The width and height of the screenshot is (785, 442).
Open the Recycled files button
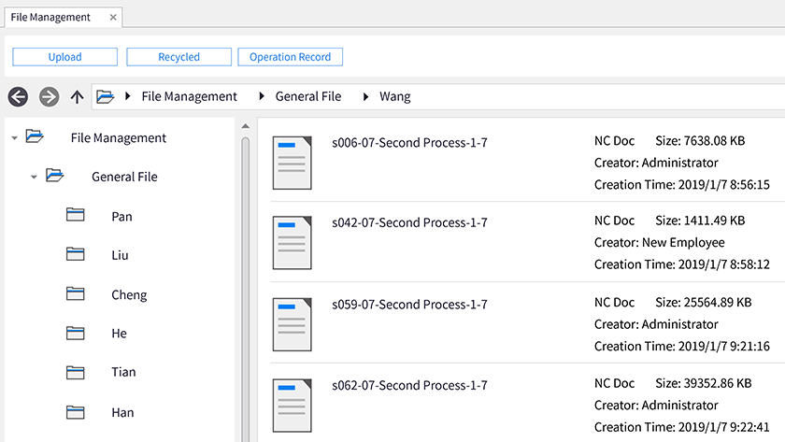pos(178,57)
